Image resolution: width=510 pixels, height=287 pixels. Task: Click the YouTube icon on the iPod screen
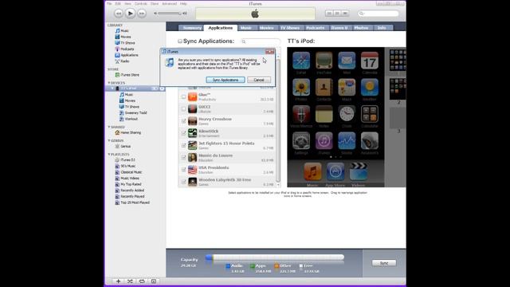324,61
